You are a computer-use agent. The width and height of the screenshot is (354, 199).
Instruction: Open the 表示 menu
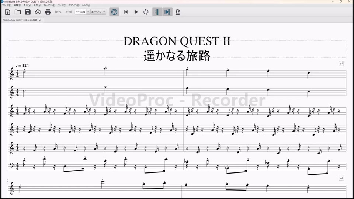[27, 5]
